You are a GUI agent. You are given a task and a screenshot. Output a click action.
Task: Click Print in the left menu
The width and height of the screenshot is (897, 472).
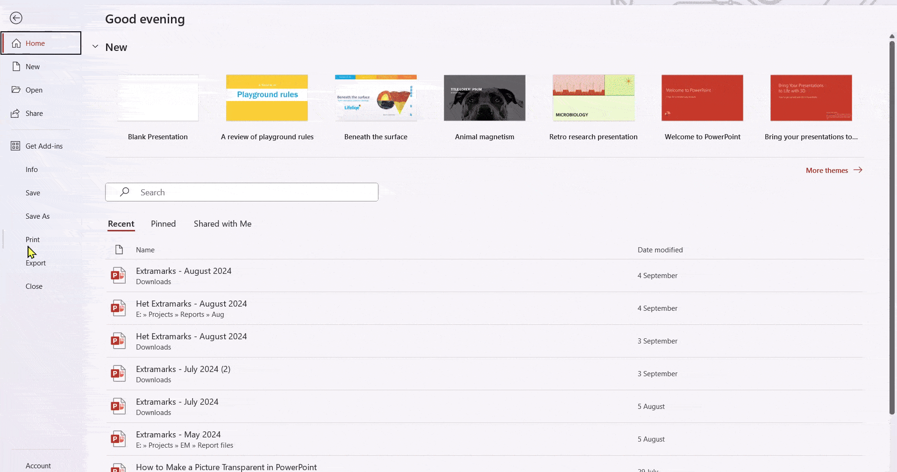click(32, 239)
